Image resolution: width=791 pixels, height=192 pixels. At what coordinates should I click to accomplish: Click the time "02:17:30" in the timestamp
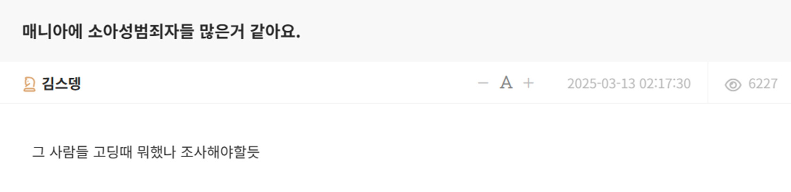pyautogui.click(x=665, y=83)
